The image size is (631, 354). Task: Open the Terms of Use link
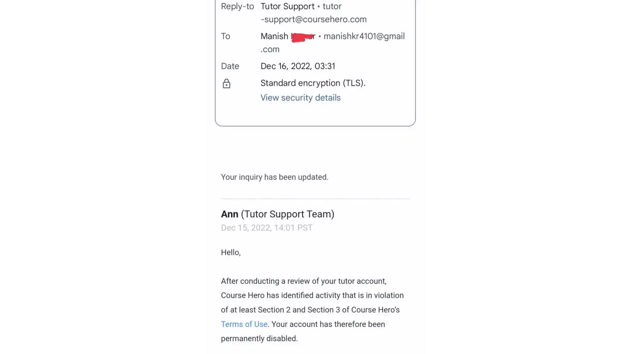(244, 324)
